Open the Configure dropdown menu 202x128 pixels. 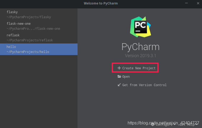(x=163, y=124)
